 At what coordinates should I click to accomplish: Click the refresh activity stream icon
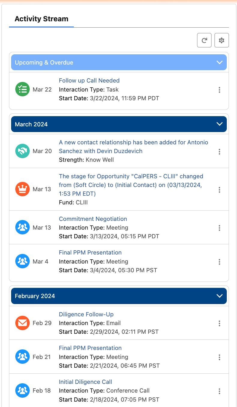tap(204, 40)
